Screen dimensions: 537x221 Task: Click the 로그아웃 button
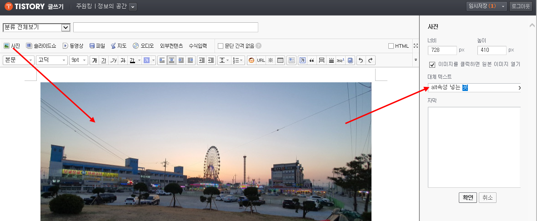point(521,6)
